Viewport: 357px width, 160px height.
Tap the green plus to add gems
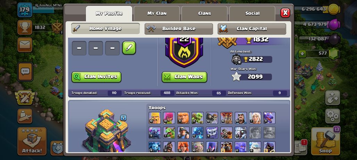pyautogui.click(x=302, y=54)
